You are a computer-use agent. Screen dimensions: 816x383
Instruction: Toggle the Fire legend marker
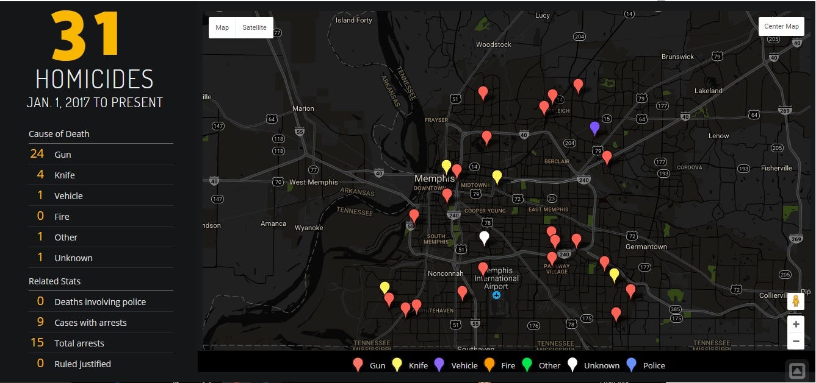coord(489,365)
